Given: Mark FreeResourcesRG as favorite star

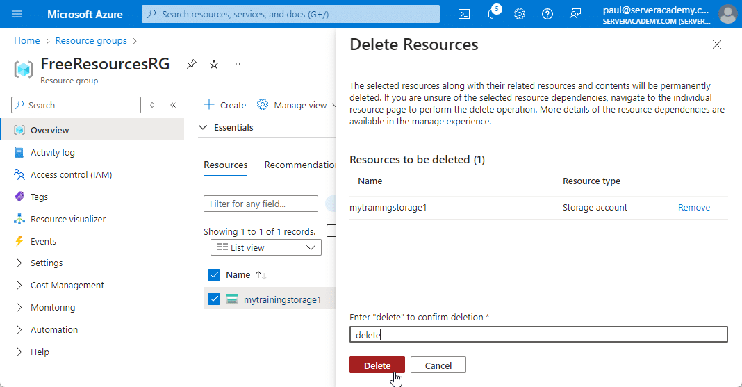Looking at the screenshot, I should (x=214, y=64).
